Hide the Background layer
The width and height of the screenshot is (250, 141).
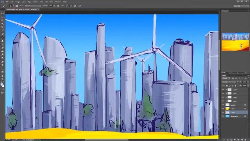(223, 116)
